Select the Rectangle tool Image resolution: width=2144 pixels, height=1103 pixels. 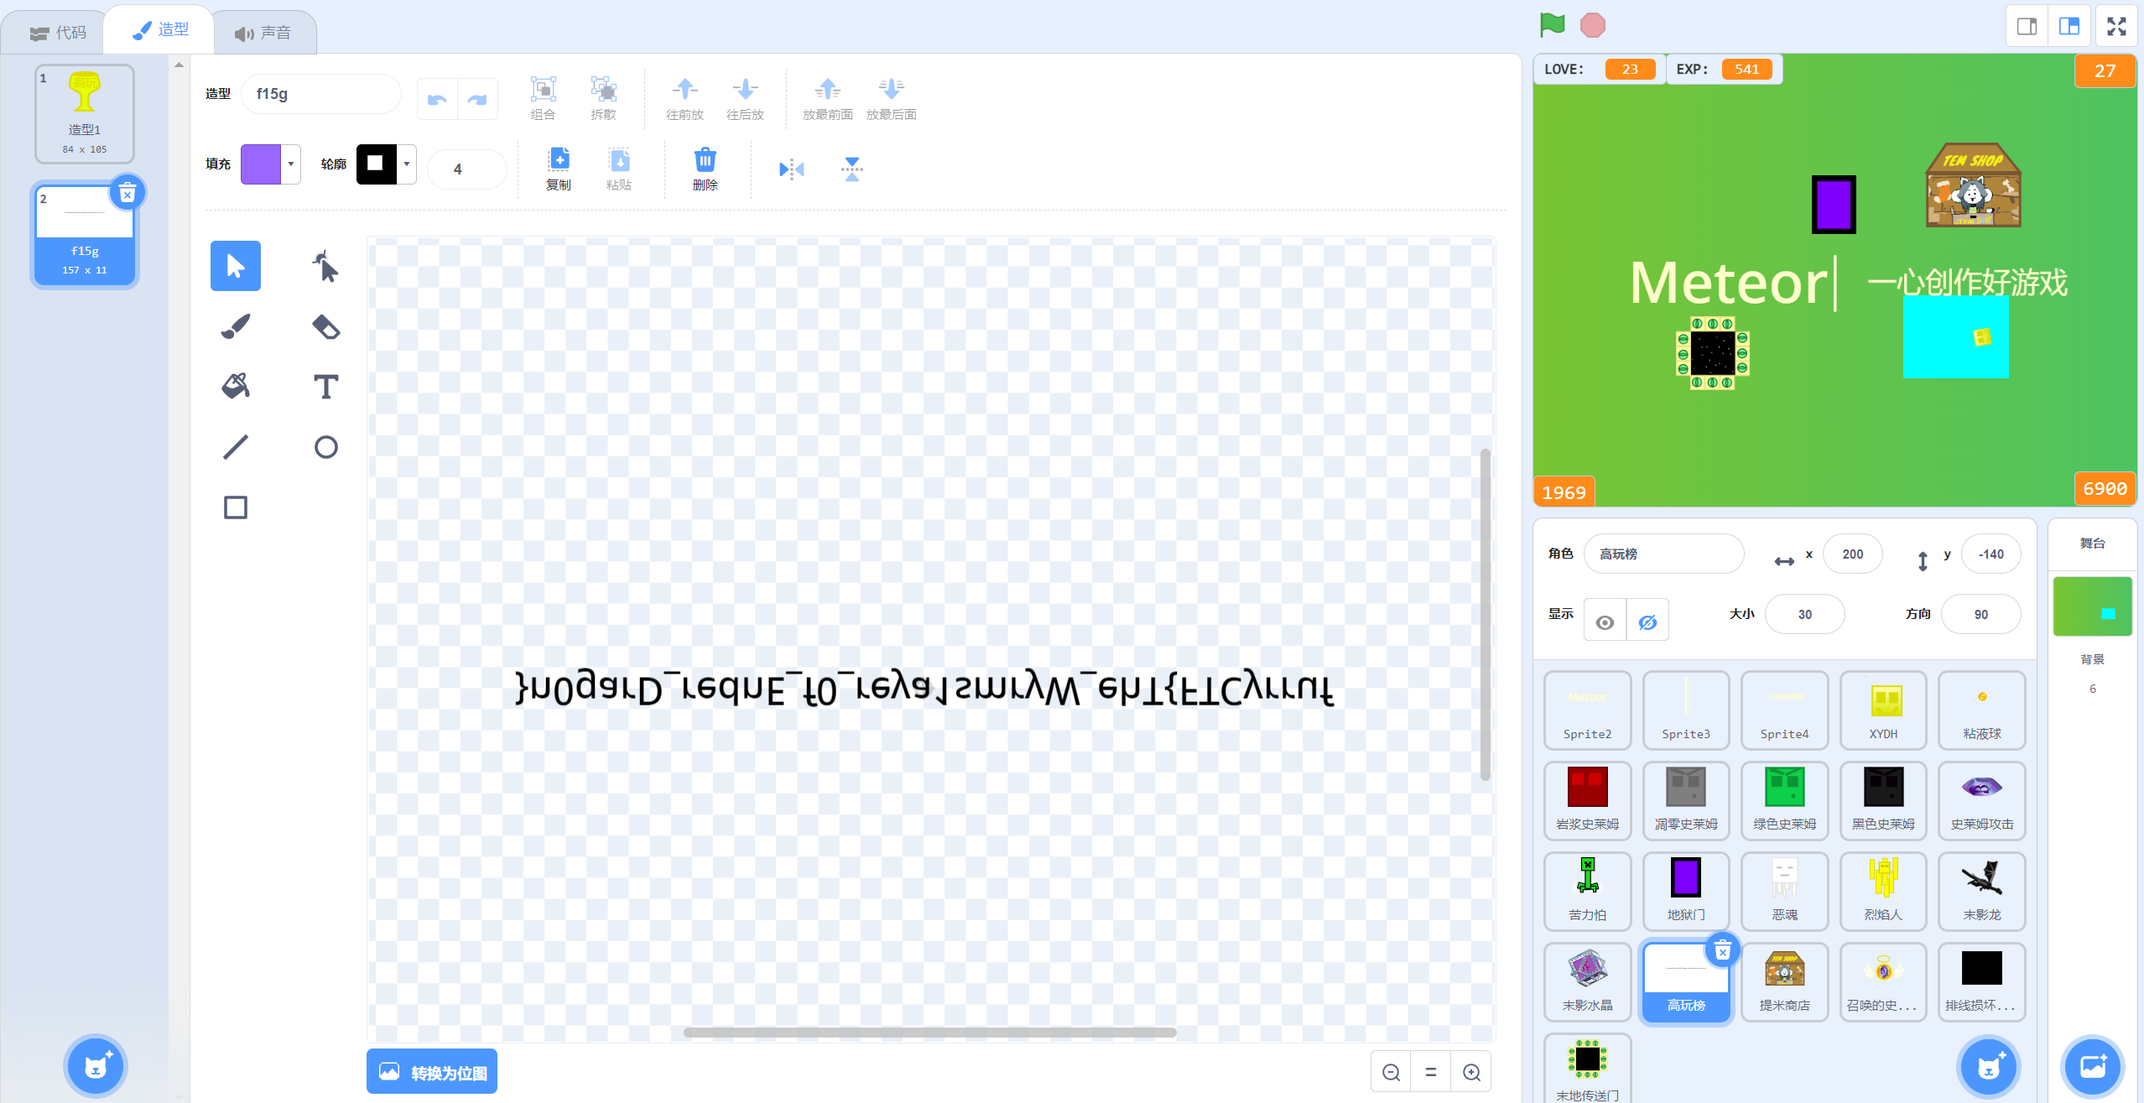(236, 507)
